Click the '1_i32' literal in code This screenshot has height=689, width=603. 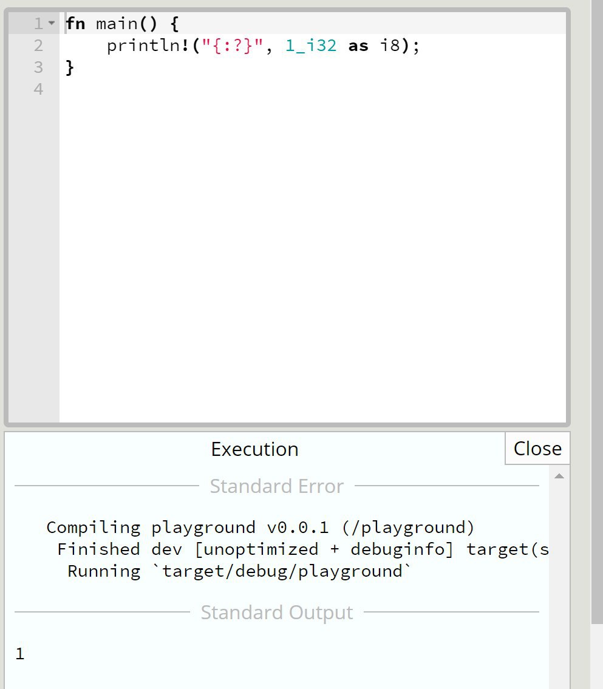311,46
